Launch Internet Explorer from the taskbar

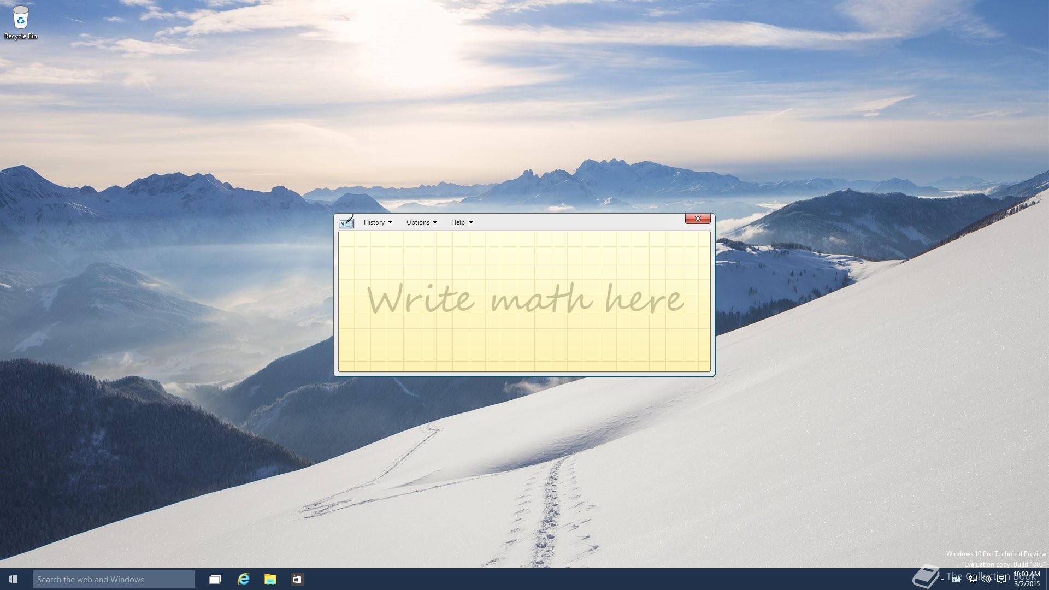pyautogui.click(x=243, y=579)
